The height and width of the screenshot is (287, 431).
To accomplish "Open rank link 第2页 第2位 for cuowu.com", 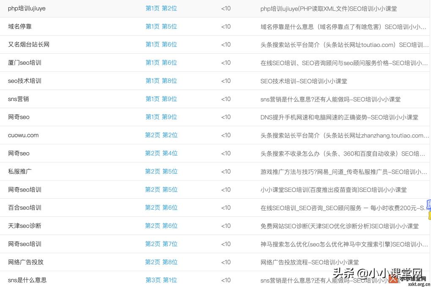I will pos(161,135).
